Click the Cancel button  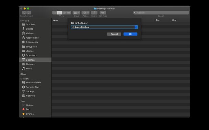114,34
